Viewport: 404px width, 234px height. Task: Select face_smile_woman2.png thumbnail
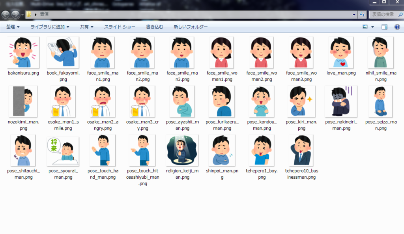261,52
